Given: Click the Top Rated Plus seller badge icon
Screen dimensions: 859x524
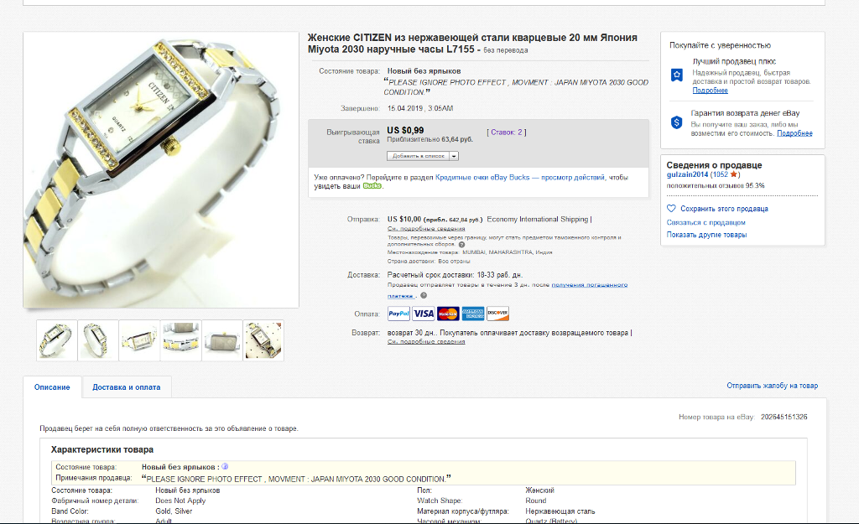Looking at the screenshot, I should coord(677,75).
